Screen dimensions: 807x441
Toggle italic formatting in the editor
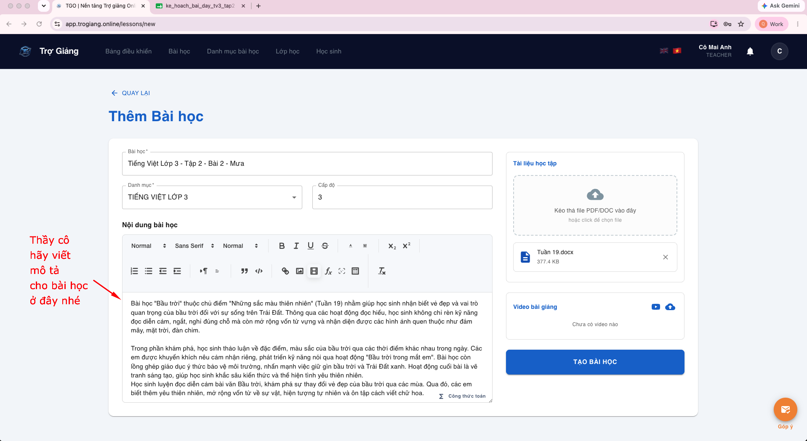[x=296, y=246]
